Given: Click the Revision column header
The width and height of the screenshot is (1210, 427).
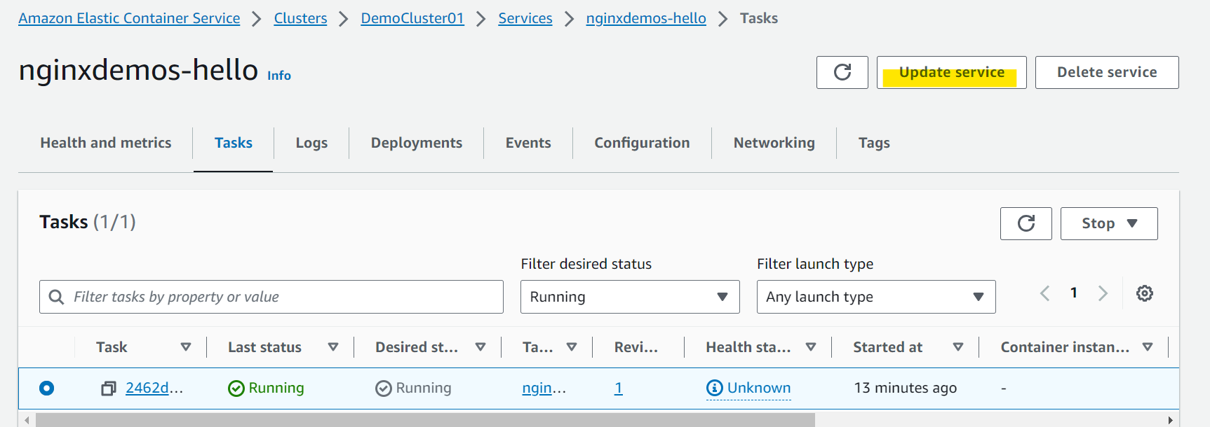Looking at the screenshot, I should (x=636, y=347).
